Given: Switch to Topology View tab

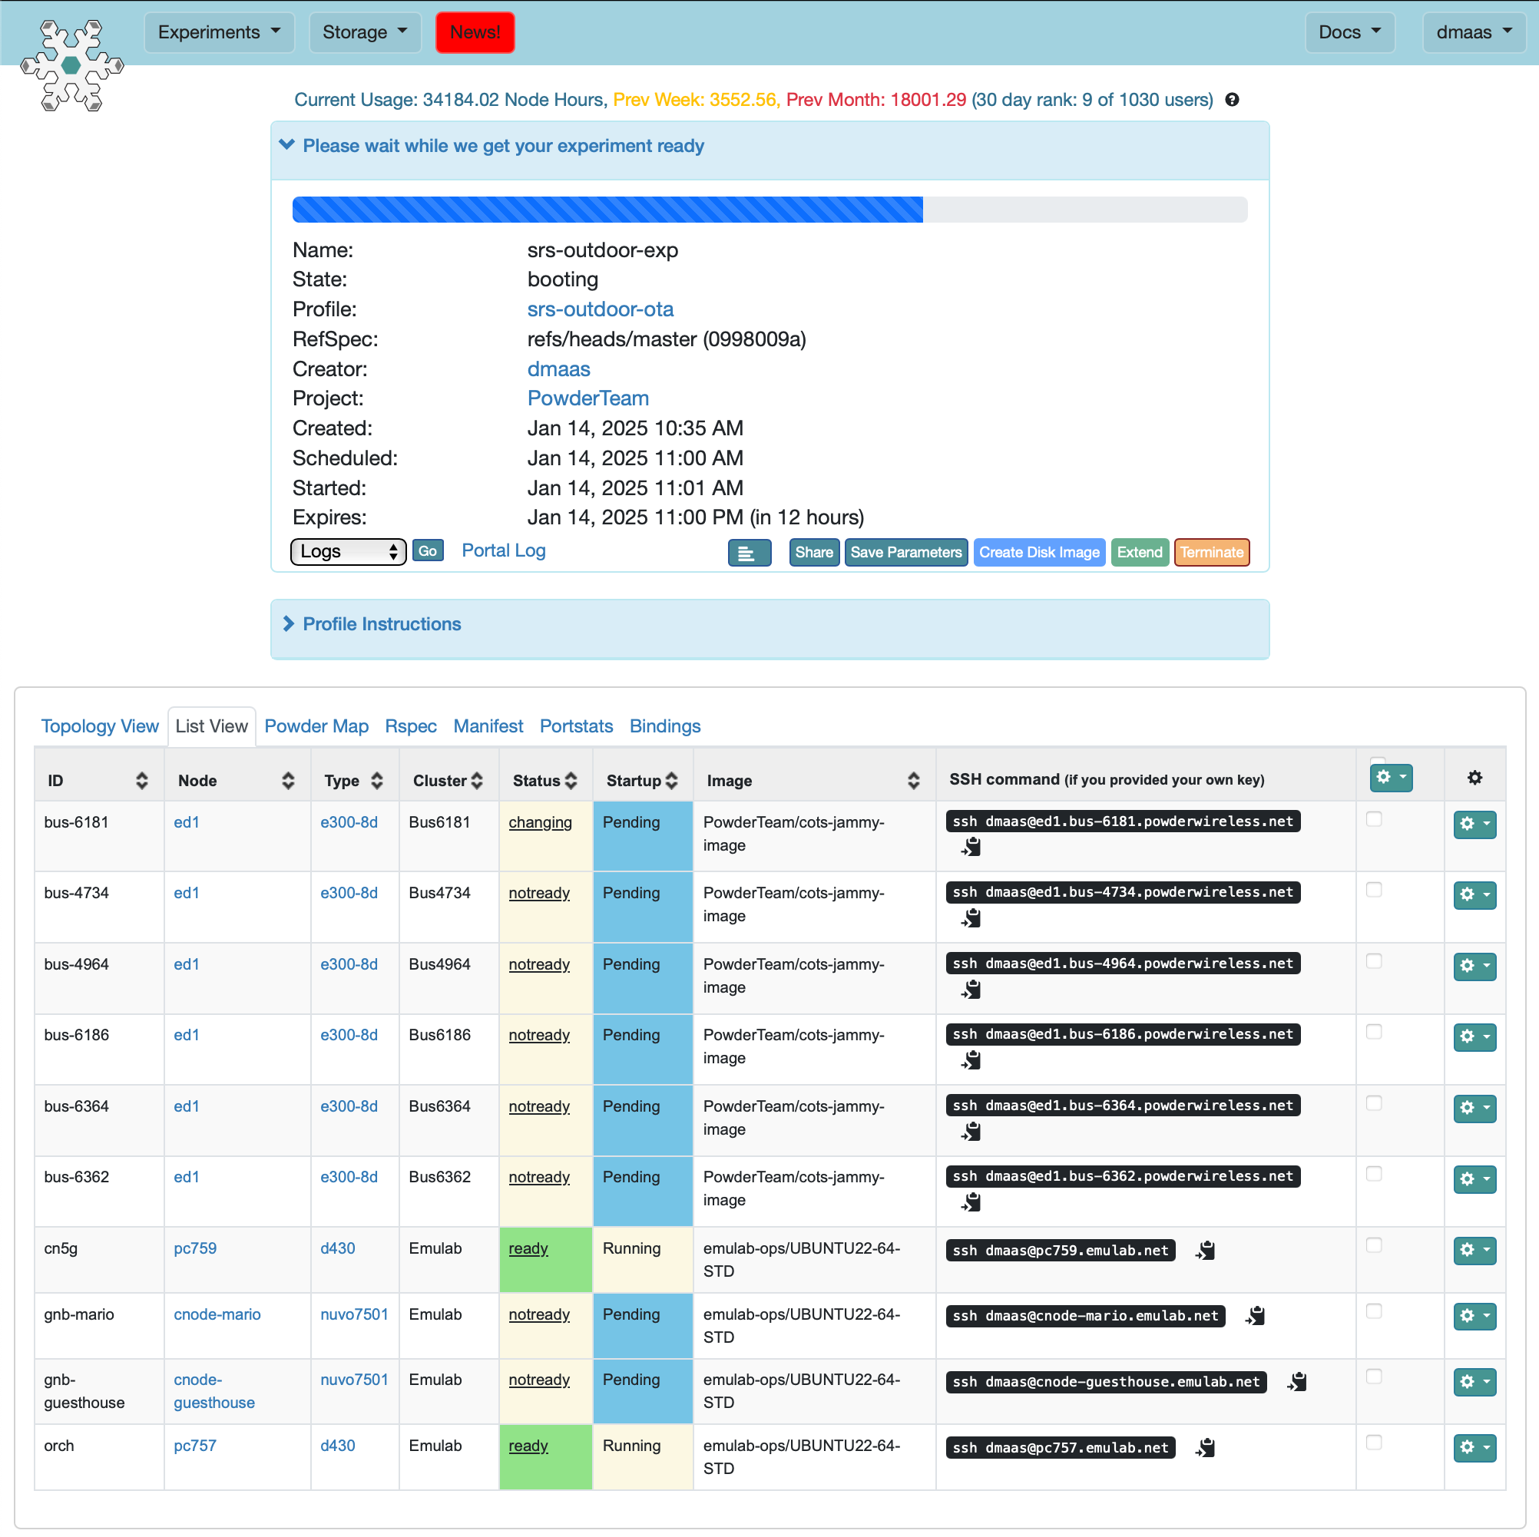Looking at the screenshot, I should [100, 726].
